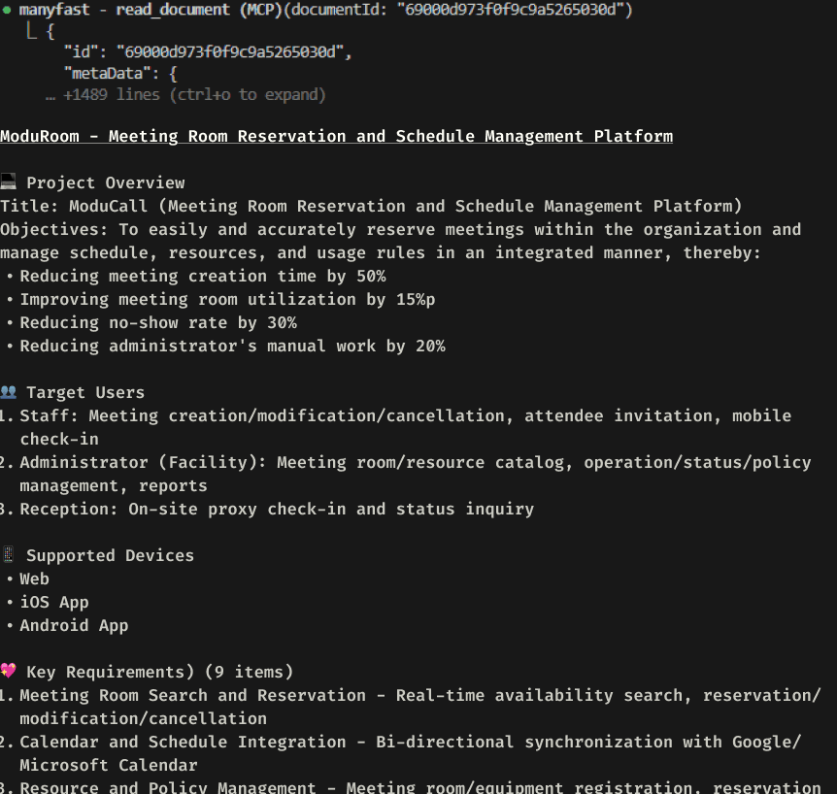Click the underlined ModuRoom platform heading

336,136
